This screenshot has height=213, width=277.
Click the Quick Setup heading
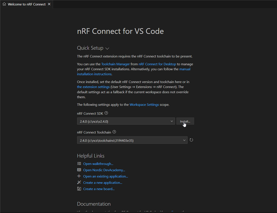[90, 48]
